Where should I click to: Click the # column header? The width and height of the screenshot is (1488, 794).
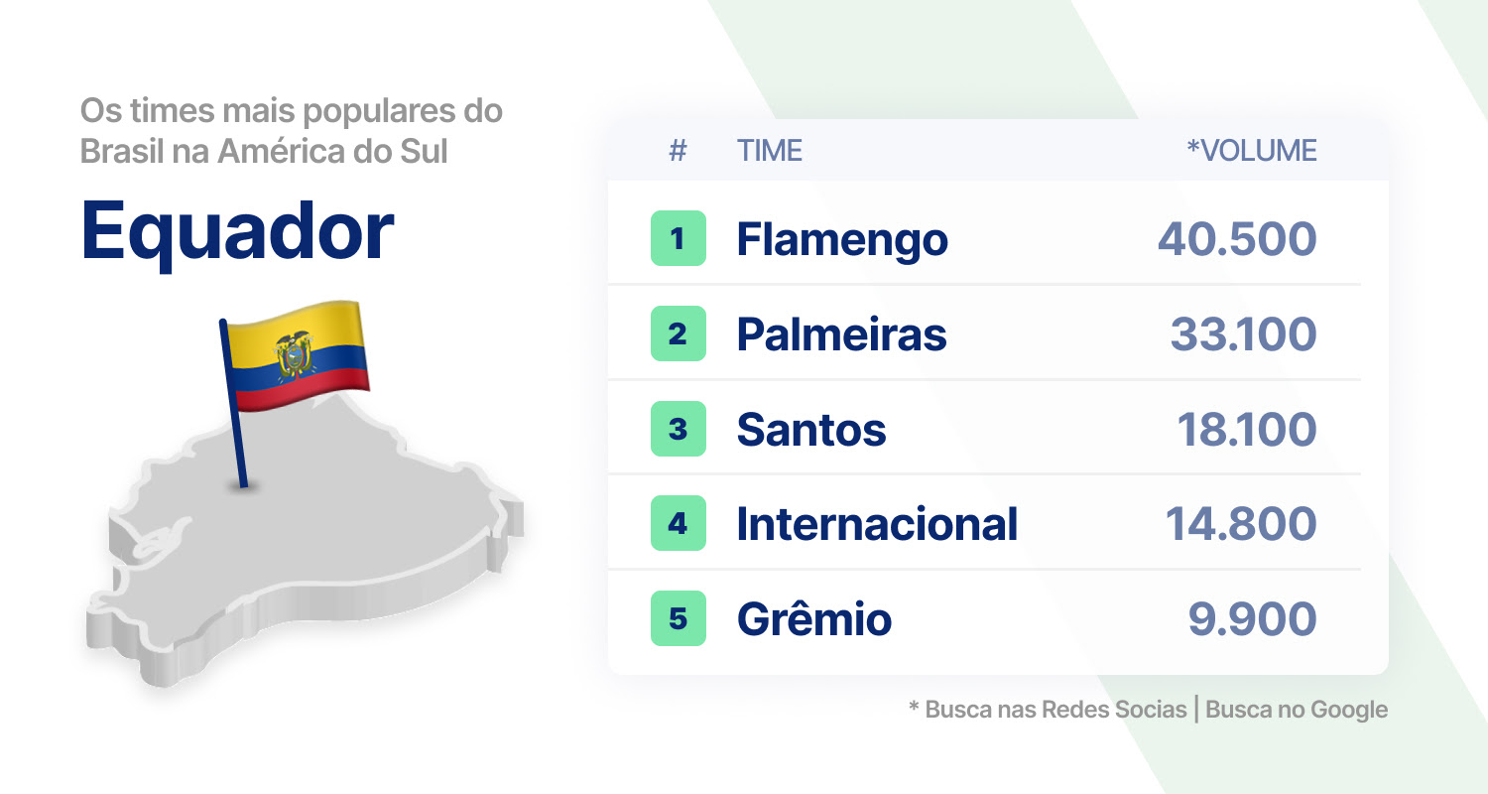679,151
